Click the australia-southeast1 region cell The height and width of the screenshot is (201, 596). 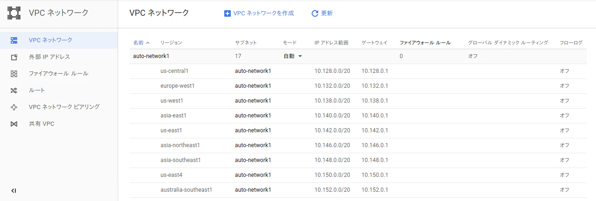point(186,190)
